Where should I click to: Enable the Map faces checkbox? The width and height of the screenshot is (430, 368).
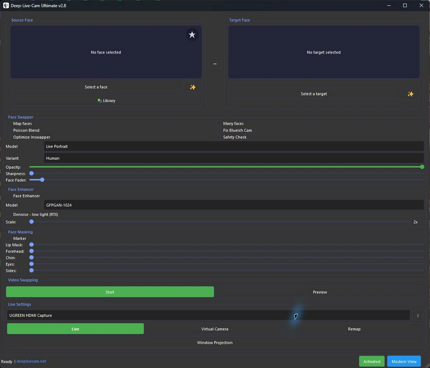[x=9, y=124]
